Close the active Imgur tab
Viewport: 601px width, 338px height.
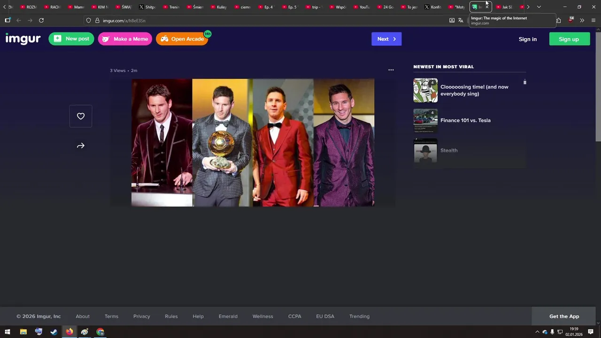point(487,7)
